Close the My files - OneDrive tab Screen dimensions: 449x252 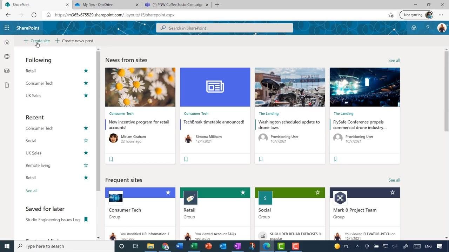click(137, 5)
